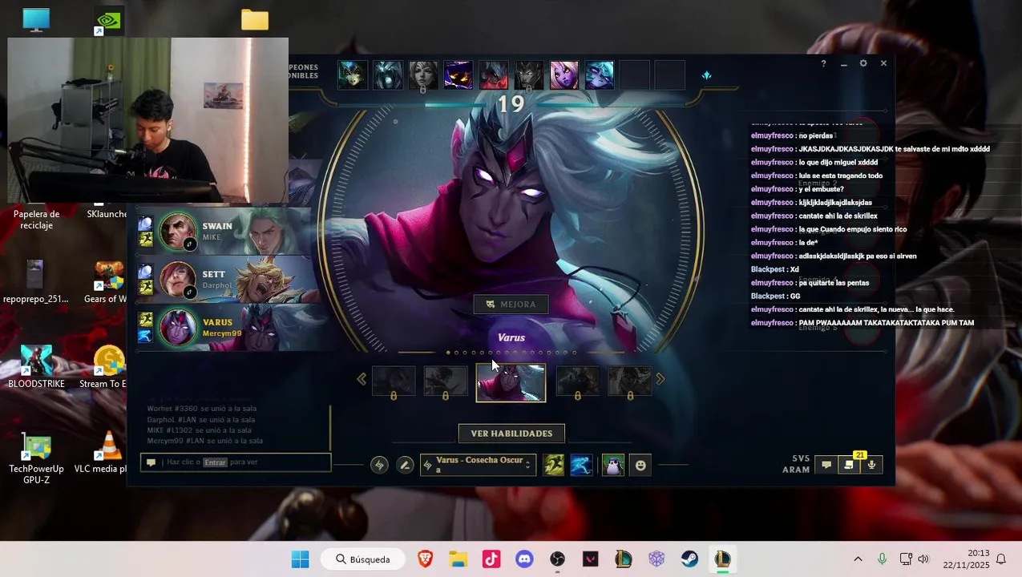The width and height of the screenshot is (1022, 577).
Task: Click chat line 'Blackpest : GG'
Action: (775, 296)
